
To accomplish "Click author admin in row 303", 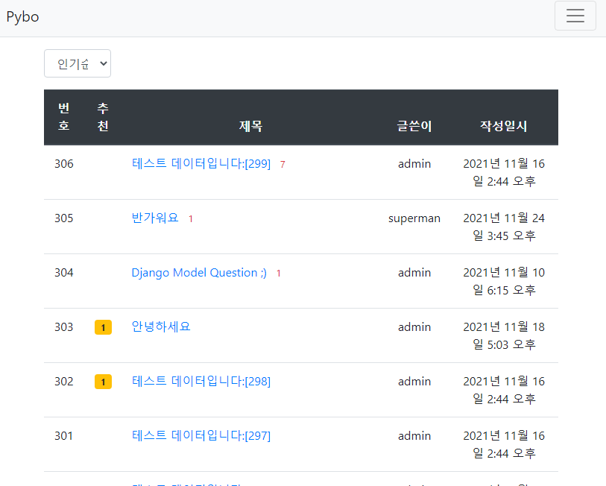I will pyautogui.click(x=414, y=327).
